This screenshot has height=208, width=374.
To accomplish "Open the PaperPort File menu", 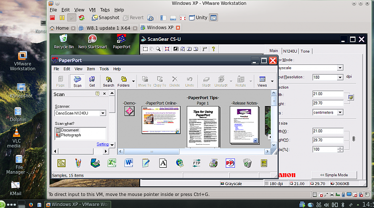I will pyautogui.click(x=56, y=69).
